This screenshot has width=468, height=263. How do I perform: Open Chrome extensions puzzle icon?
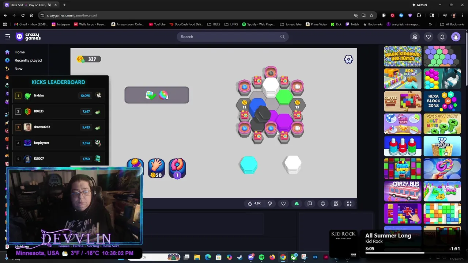[x=419, y=15]
